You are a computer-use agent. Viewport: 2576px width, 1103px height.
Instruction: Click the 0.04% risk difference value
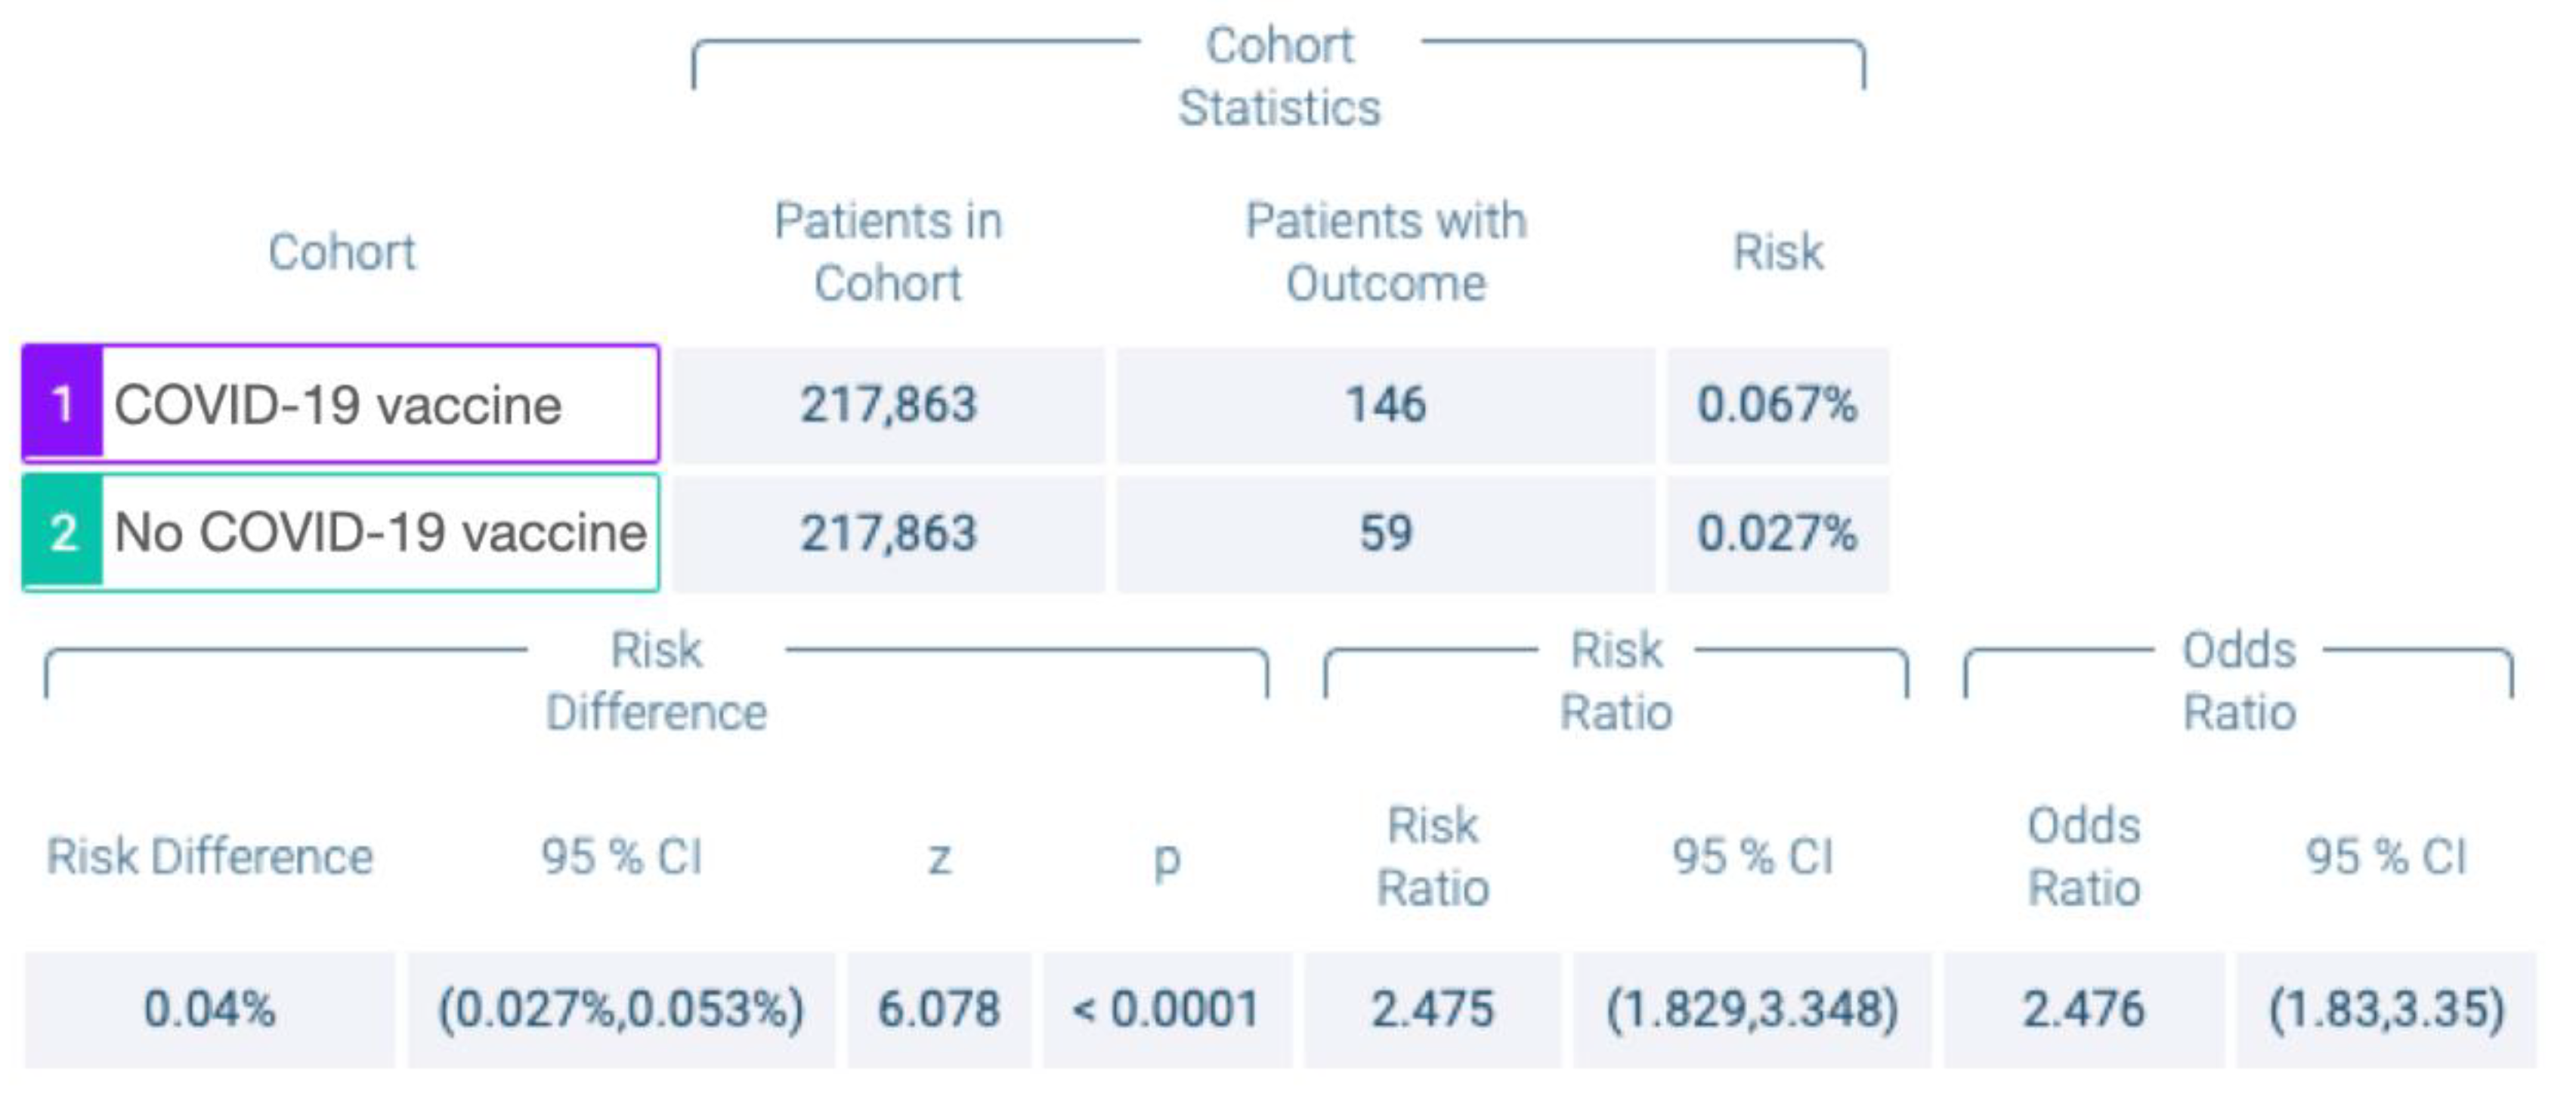[x=209, y=1009]
